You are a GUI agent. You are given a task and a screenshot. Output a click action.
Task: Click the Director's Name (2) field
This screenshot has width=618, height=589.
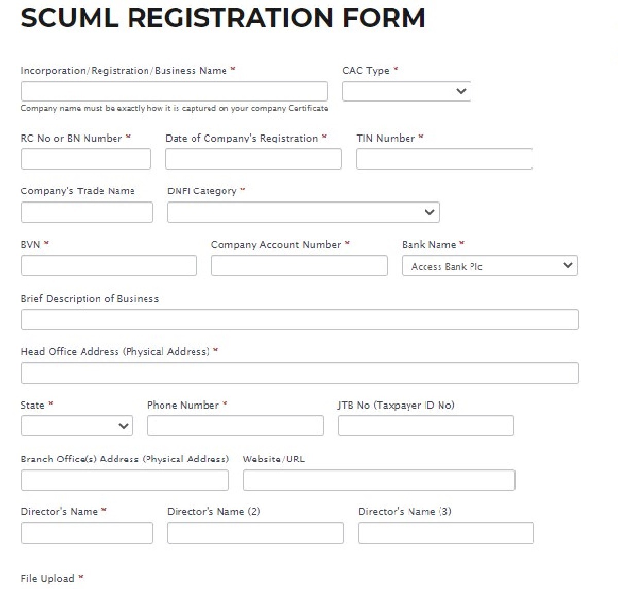point(255,533)
